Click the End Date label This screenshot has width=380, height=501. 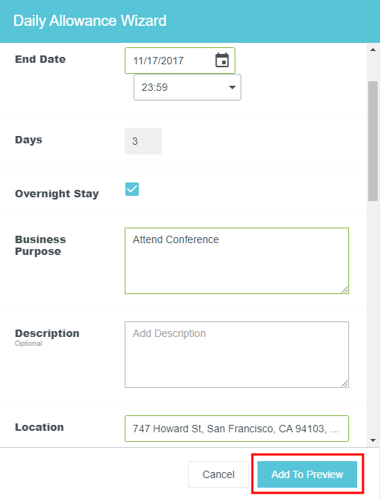tap(40, 59)
